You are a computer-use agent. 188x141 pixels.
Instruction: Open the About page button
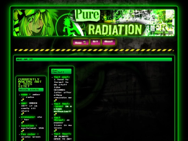click(x=109, y=42)
